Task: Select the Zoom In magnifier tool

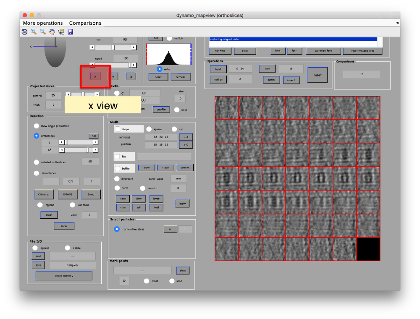Action: point(33,32)
